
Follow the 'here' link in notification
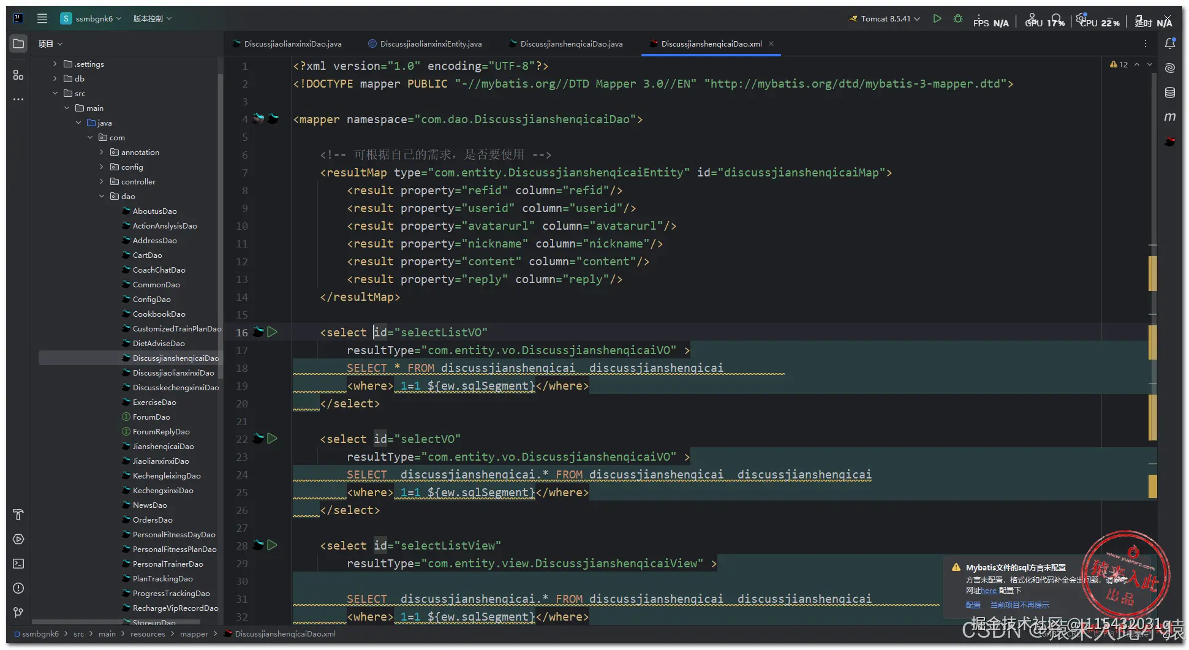click(989, 591)
